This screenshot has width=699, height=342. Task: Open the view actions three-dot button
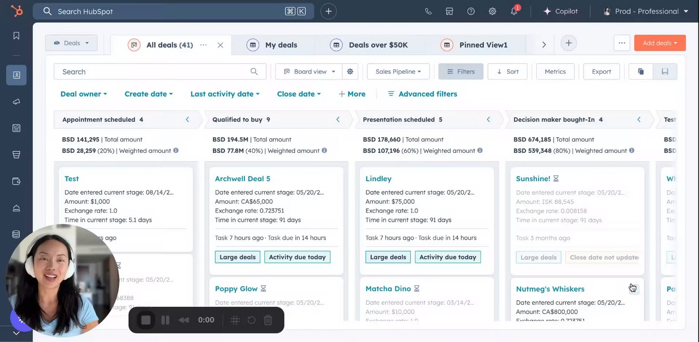622,43
